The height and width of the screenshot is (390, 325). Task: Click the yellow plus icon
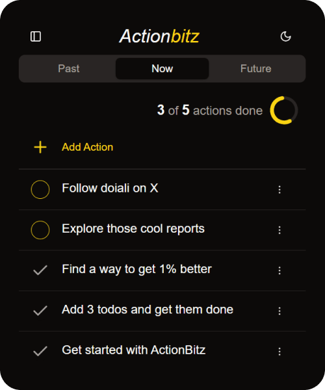tap(40, 147)
